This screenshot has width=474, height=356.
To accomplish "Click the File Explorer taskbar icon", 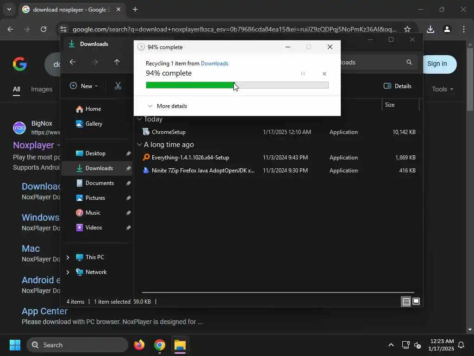I will pyautogui.click(x=180, y=345).
